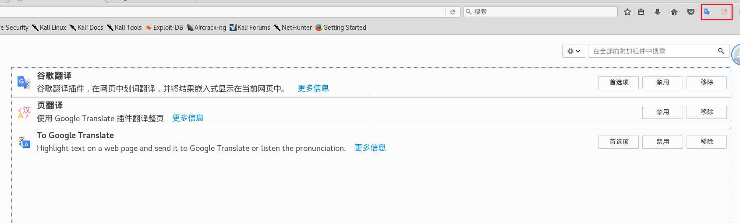This screenshot has height=223, width=740.
Task: Click the To Google Translate list icon
Action: click(24, 142)
